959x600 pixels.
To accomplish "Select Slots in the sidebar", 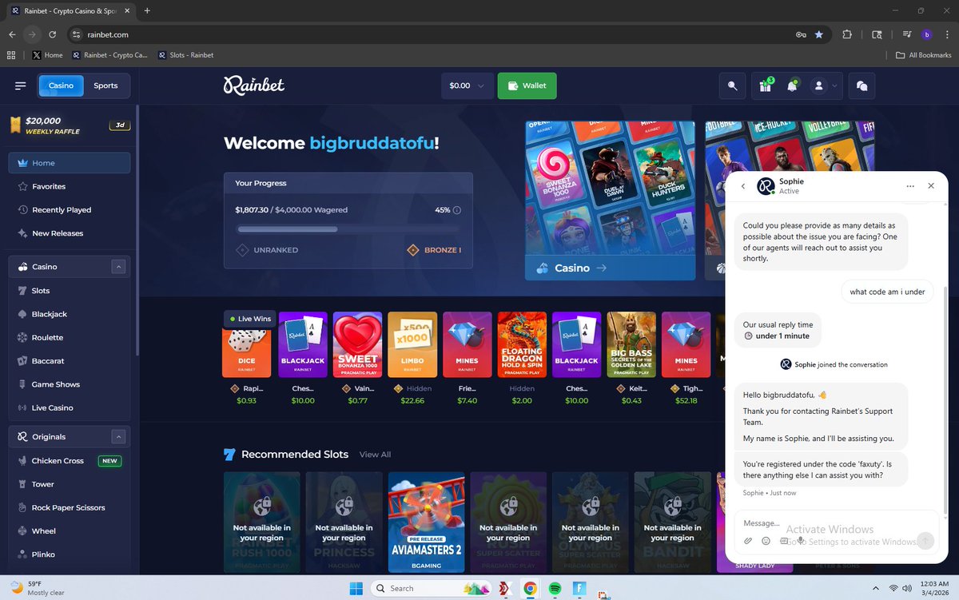I will pyautogui.click(x=70, y=291).
